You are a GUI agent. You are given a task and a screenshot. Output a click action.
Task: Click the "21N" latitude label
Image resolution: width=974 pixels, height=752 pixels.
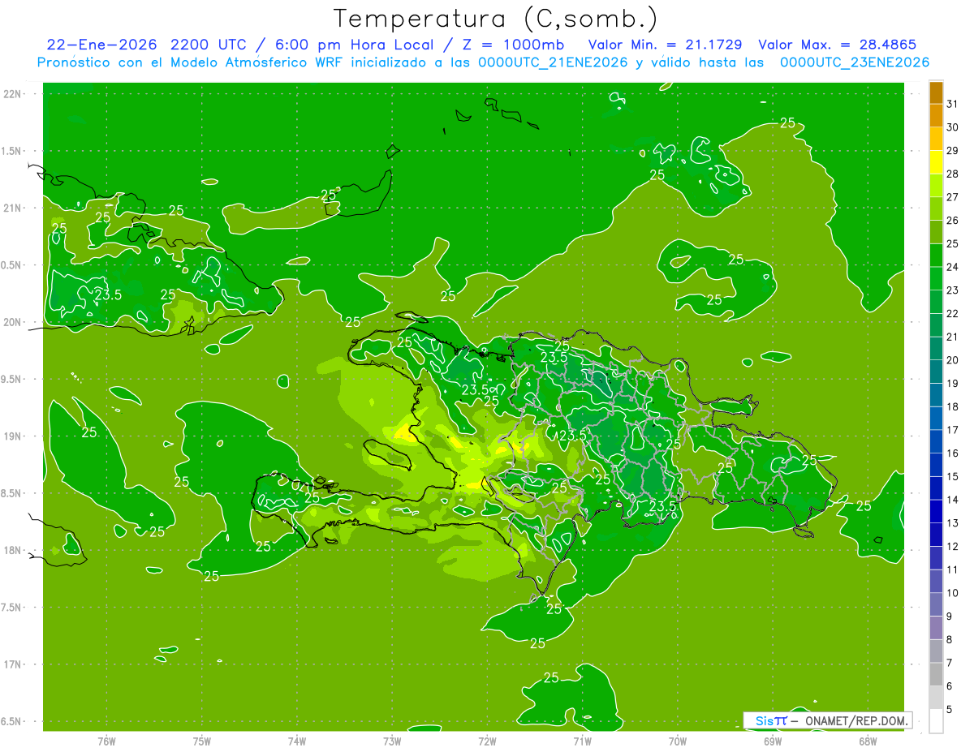coord(12,208)
